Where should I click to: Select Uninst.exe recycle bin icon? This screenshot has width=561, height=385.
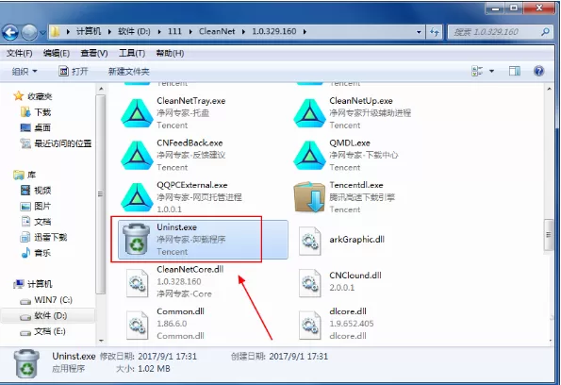tap(137, 239)
